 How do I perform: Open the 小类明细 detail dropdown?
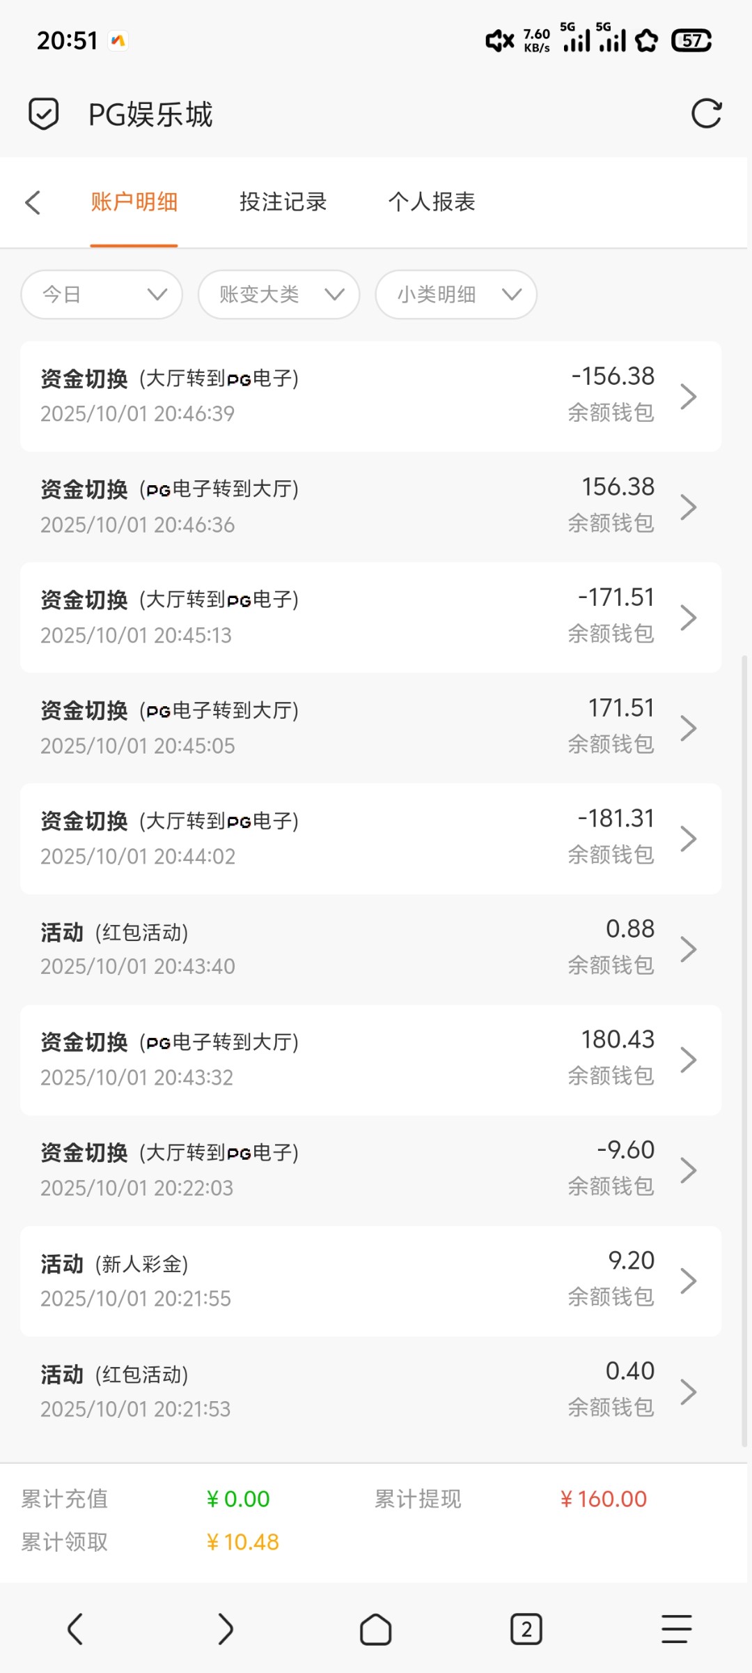[x=455, y=294]
